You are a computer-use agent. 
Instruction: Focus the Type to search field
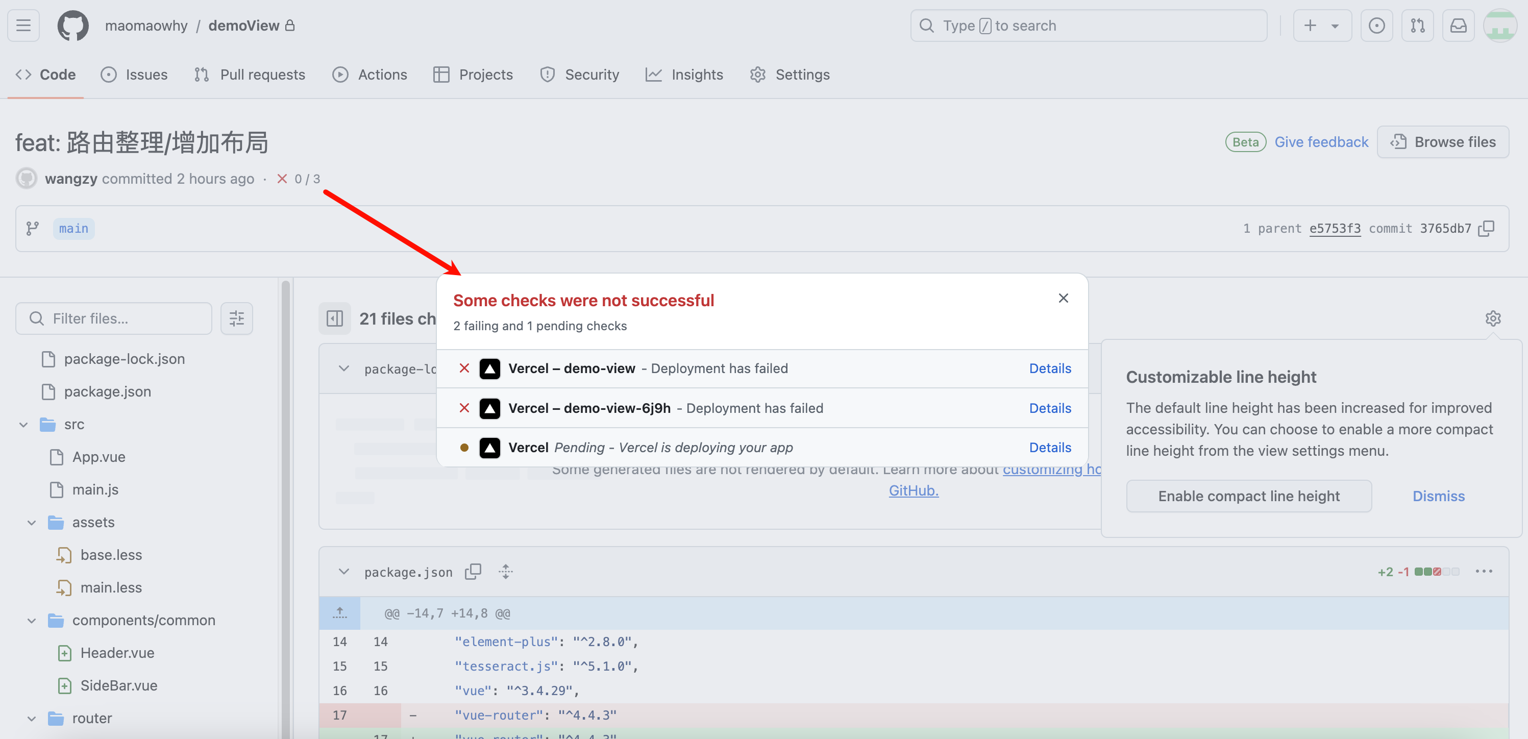tap(1089, 26)
